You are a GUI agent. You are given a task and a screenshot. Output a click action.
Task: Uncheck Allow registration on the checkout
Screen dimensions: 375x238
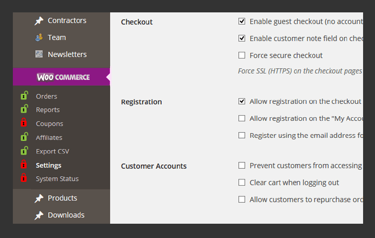[x=242, y=101]
